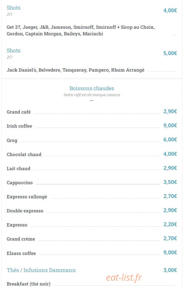Select the Grand café menu item
Image resolution: width=183 pixels, height=287 pixels.
tap(19, 112)
